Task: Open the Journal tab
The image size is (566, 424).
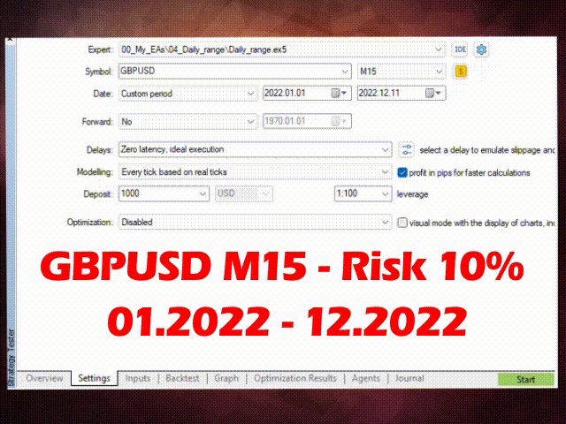Action: (409, 378)
